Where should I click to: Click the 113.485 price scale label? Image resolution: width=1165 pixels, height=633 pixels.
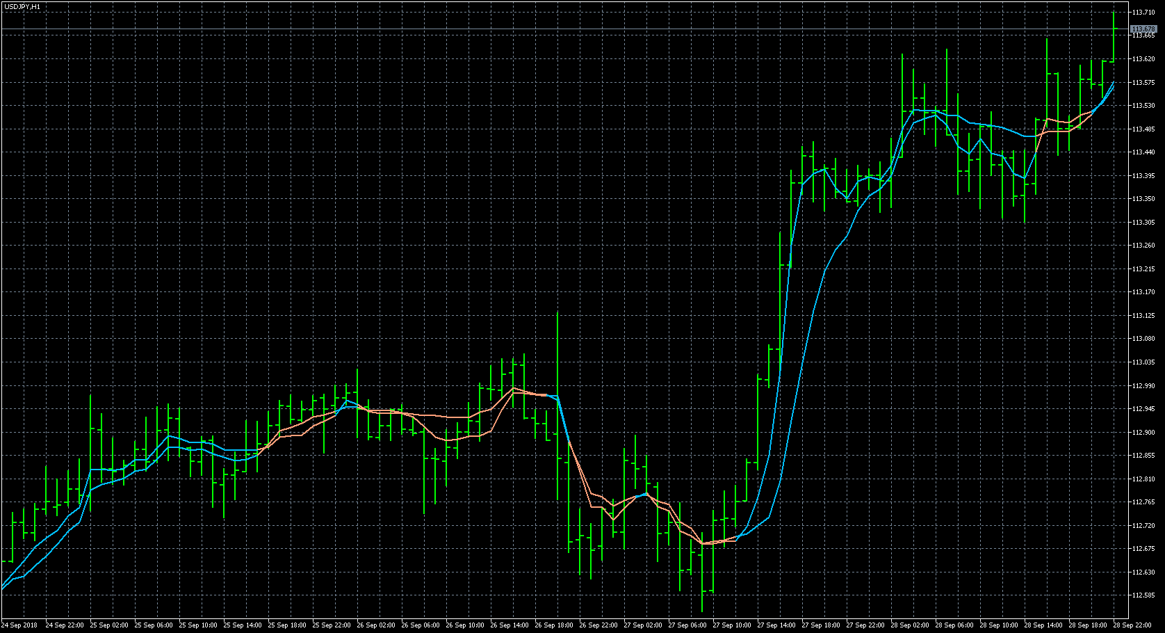point(1143,129)
